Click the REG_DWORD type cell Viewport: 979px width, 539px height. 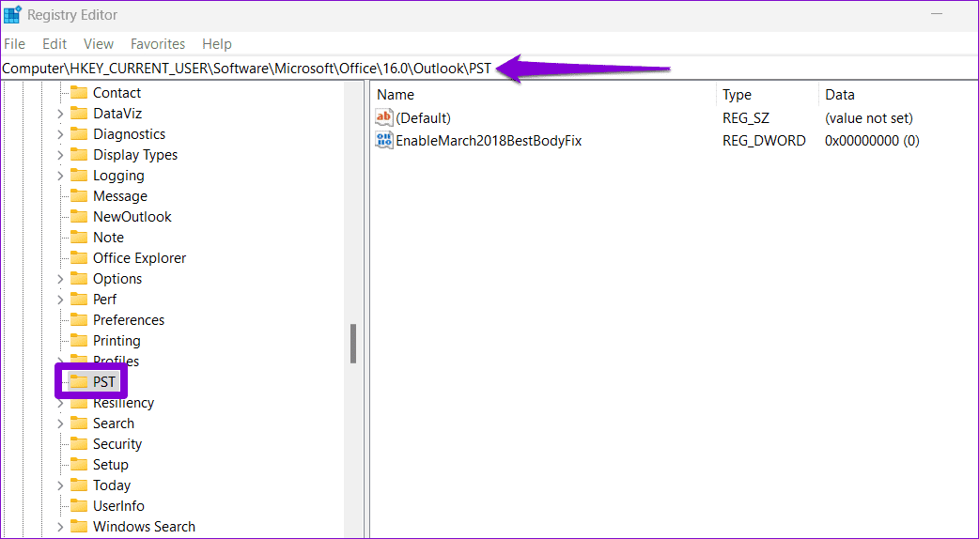[764, 140]
